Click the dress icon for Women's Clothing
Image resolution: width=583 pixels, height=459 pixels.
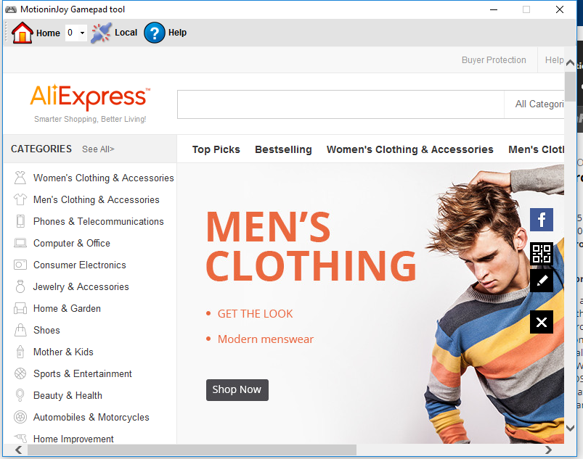(x=20, y=178)
